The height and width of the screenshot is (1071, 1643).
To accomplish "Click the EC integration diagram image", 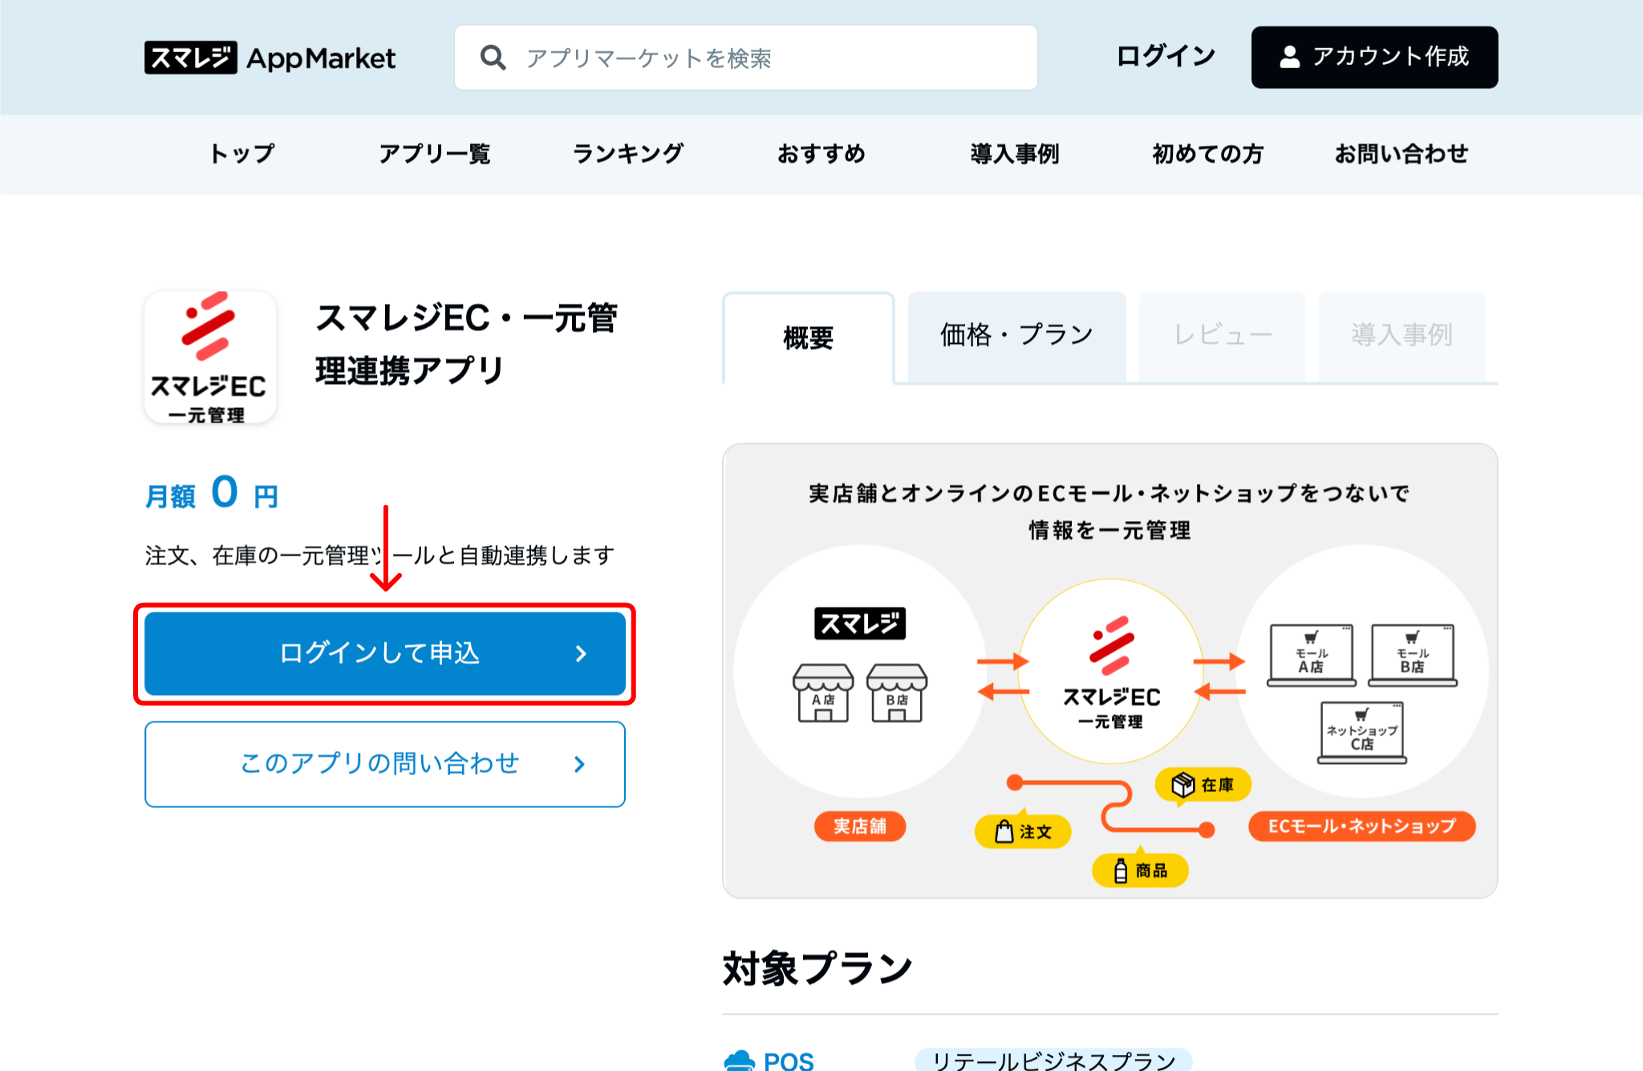I will point(1110,671).
